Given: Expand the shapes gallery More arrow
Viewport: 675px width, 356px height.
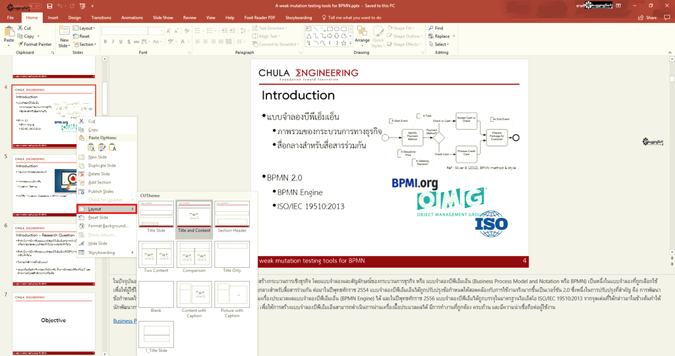Looking at the screenshot, I should pyautogui.click(x=351, y=43).
